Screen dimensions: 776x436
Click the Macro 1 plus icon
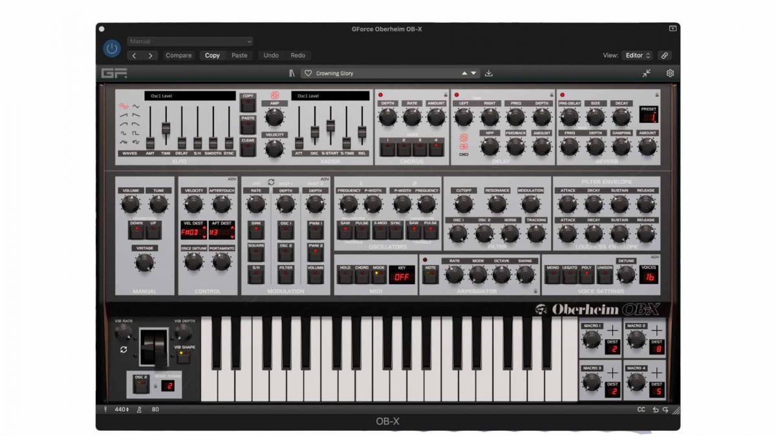(612, 331)
